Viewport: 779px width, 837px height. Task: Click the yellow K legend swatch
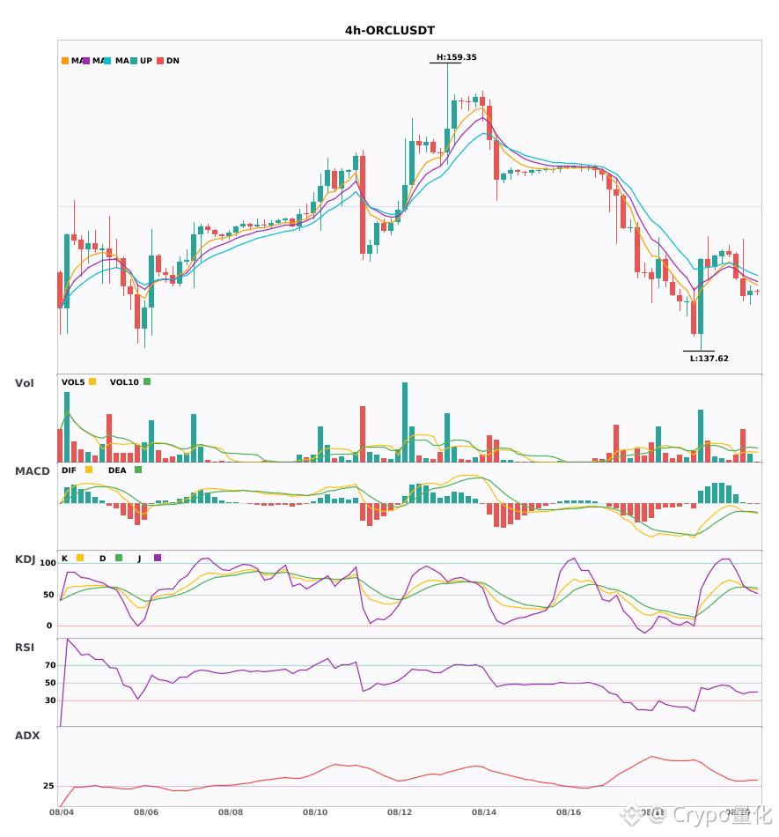(x=80, y=558)
